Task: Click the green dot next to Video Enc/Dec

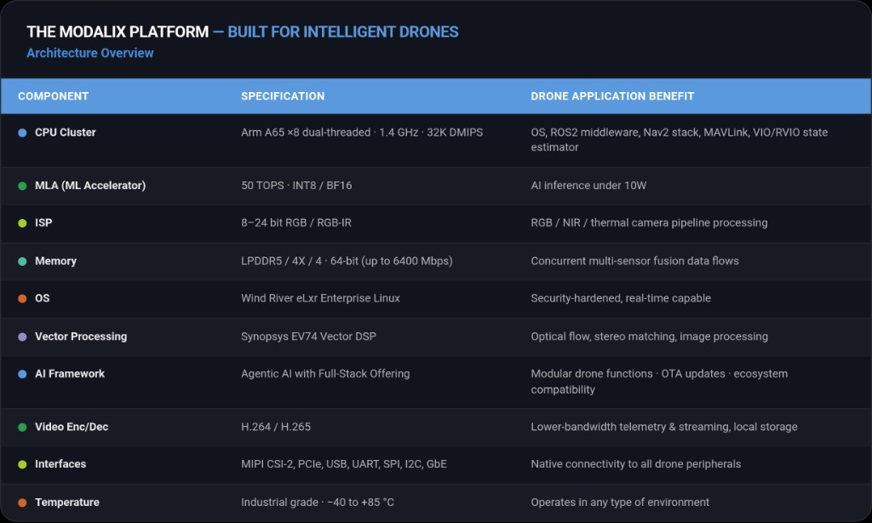Action: [22, 428]
